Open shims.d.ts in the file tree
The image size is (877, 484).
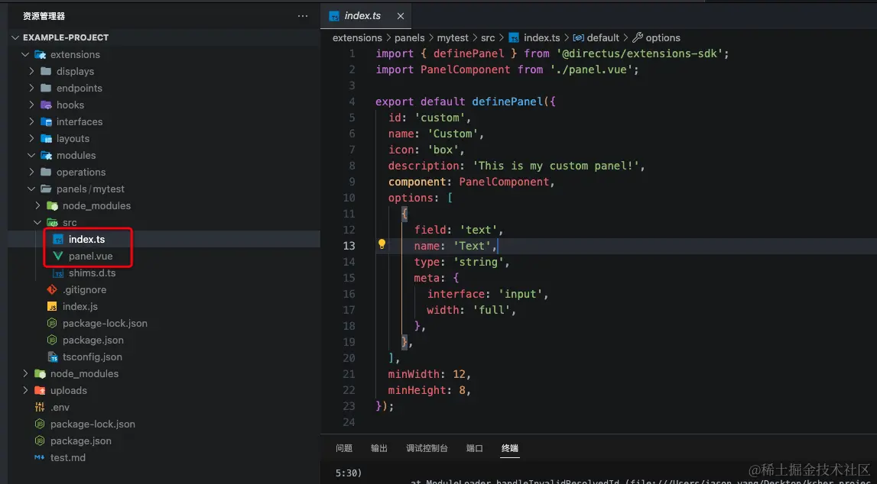point(92,273)
